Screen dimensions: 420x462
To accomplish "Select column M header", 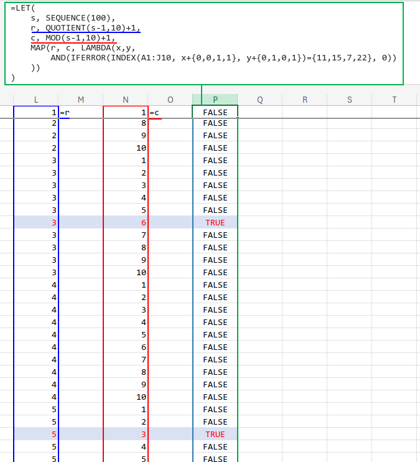I will 81,100.
